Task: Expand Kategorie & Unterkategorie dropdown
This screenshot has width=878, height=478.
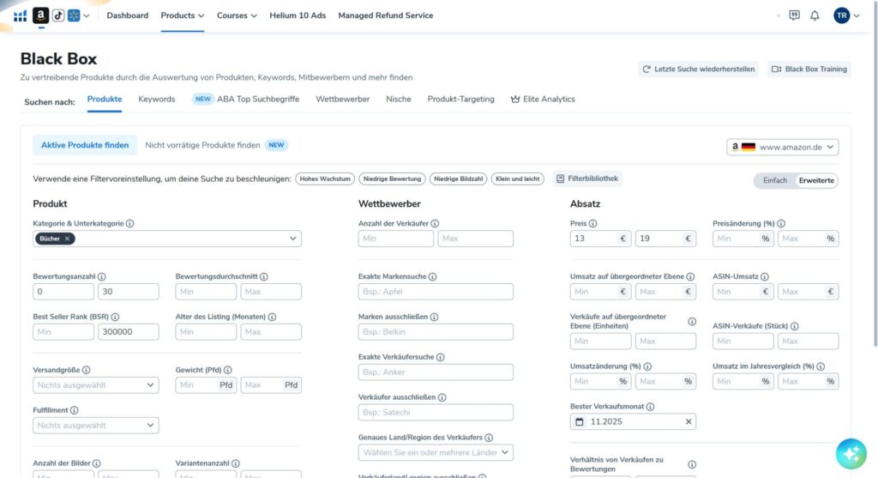Action: pos(293,239)
